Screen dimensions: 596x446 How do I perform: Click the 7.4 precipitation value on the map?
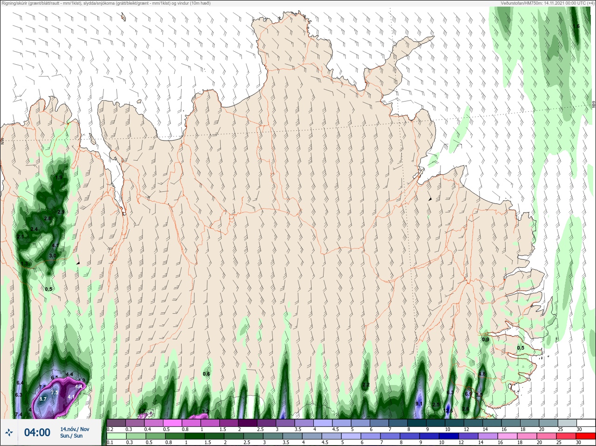click(x=19, y=414)
